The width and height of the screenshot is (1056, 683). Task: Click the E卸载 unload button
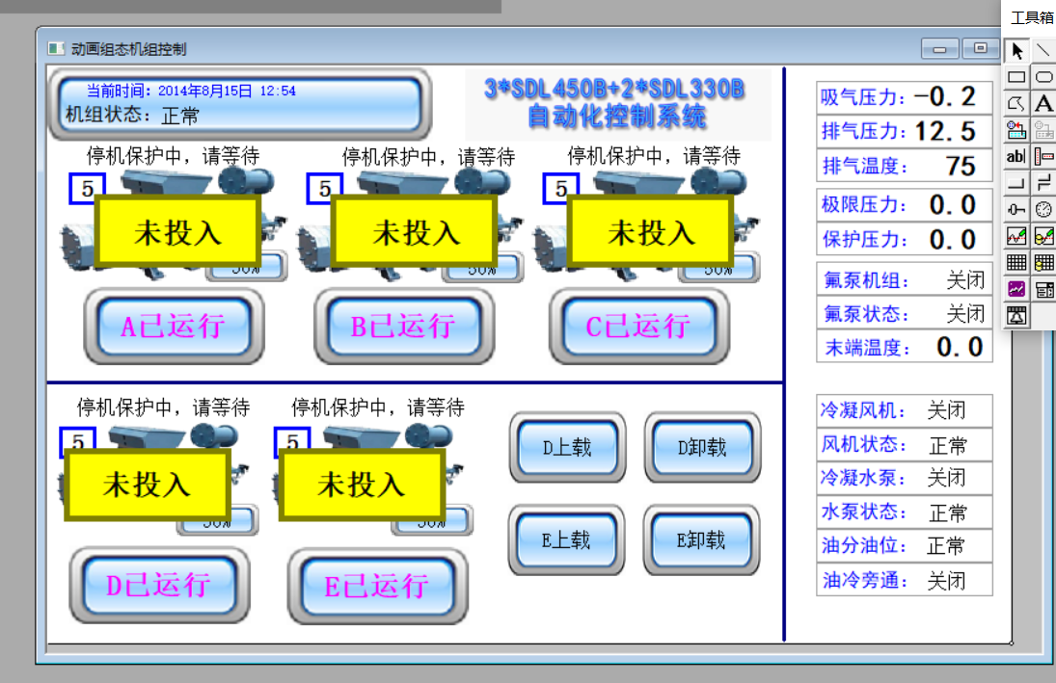pyautogui.click(x=701, y=540)
